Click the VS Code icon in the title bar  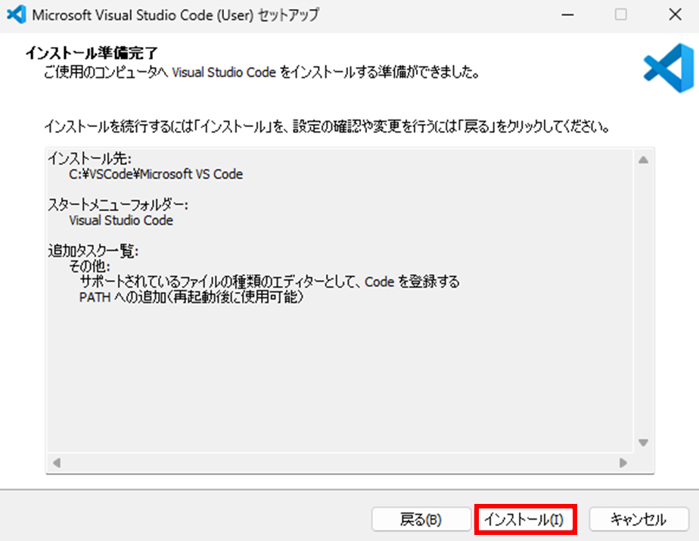(x=16, y=14)
